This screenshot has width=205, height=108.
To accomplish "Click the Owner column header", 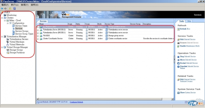I will (x=91, y=24).
